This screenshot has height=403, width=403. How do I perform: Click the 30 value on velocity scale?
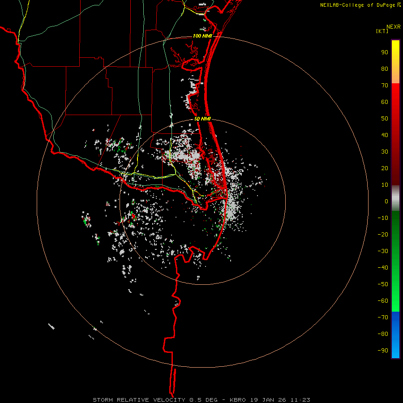tap(385, 152)
